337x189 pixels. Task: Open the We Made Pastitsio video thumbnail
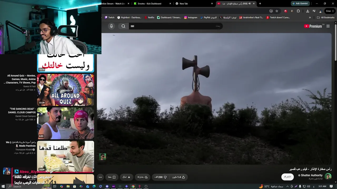click(66, 156)
